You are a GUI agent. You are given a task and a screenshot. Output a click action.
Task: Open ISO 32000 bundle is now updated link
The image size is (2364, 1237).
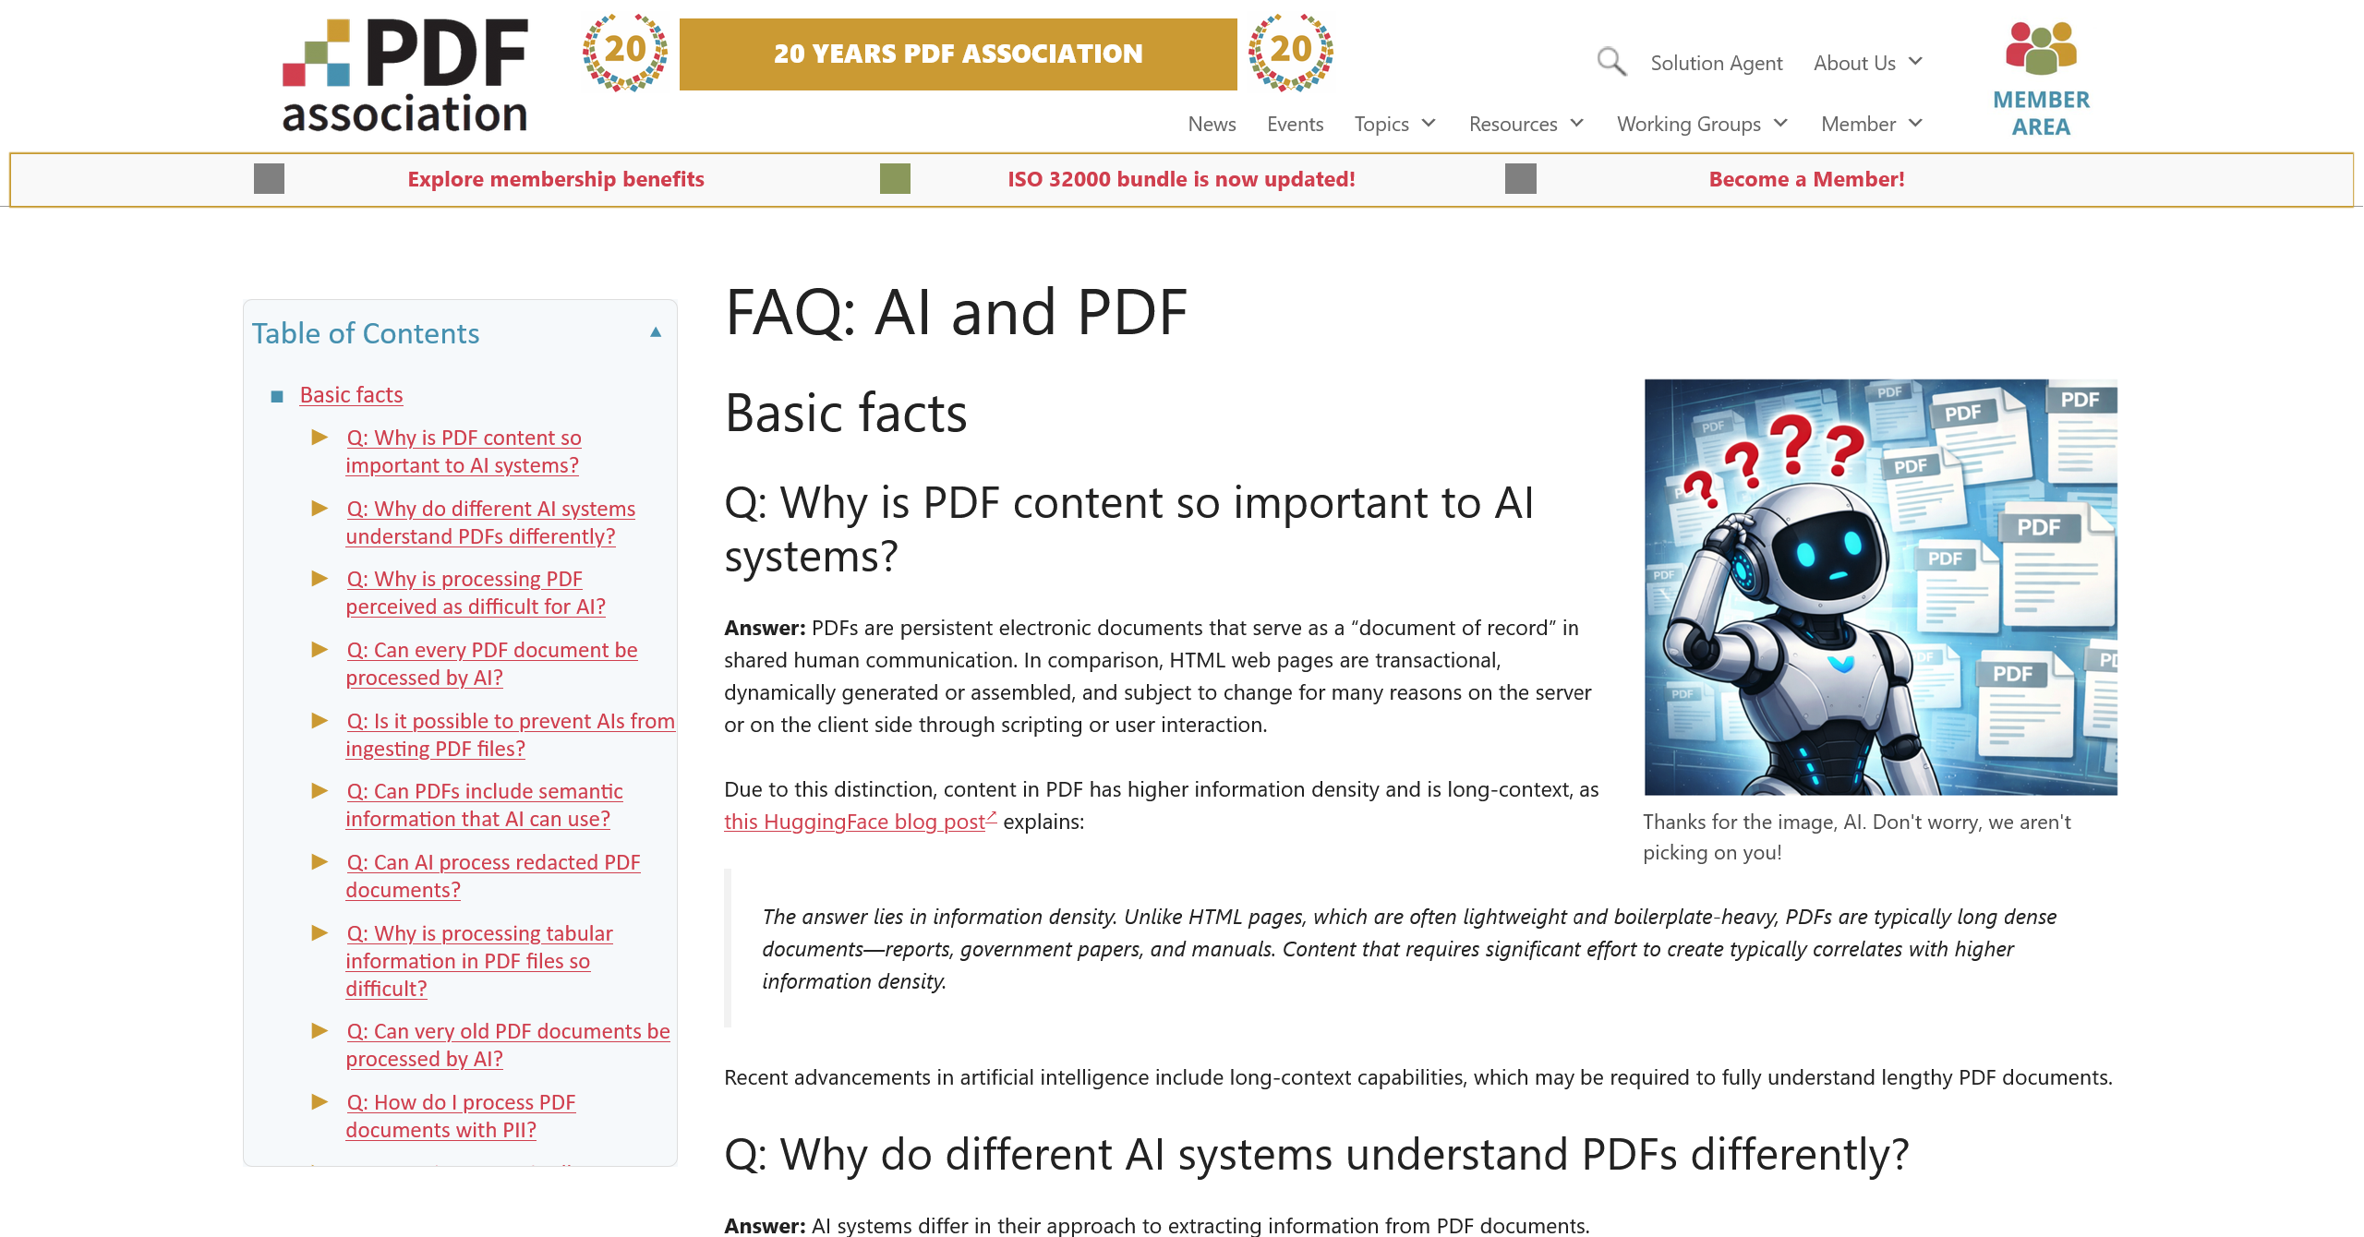click(x=1181, y=179)
